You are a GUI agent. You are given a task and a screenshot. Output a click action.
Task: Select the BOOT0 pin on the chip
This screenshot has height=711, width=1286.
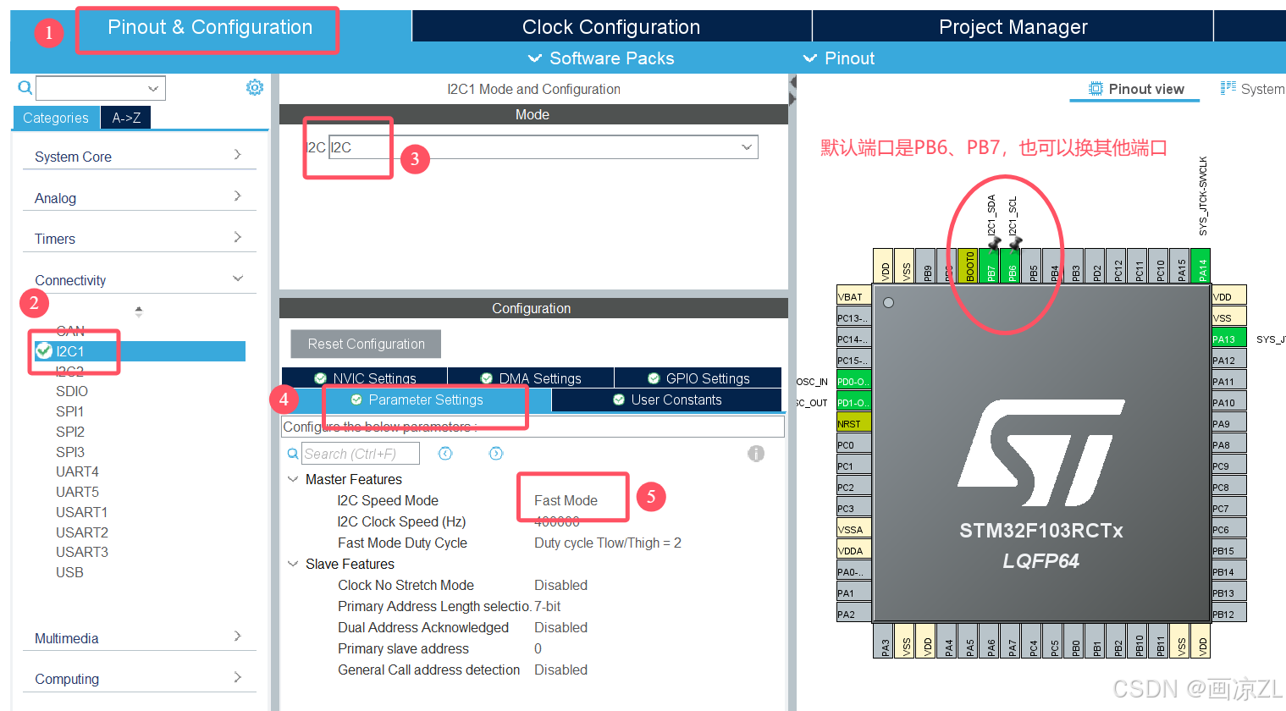coord(969,266)
